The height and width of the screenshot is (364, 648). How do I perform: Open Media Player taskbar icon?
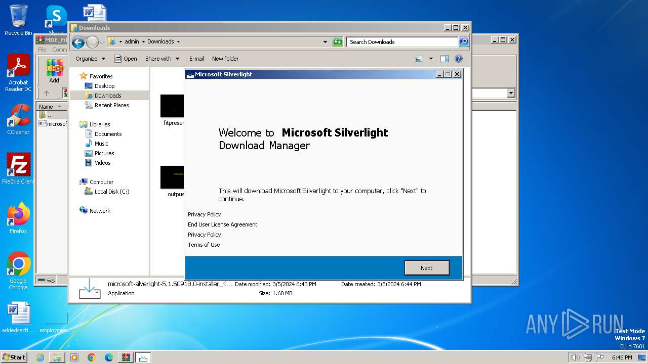click(x=74, y=357)
